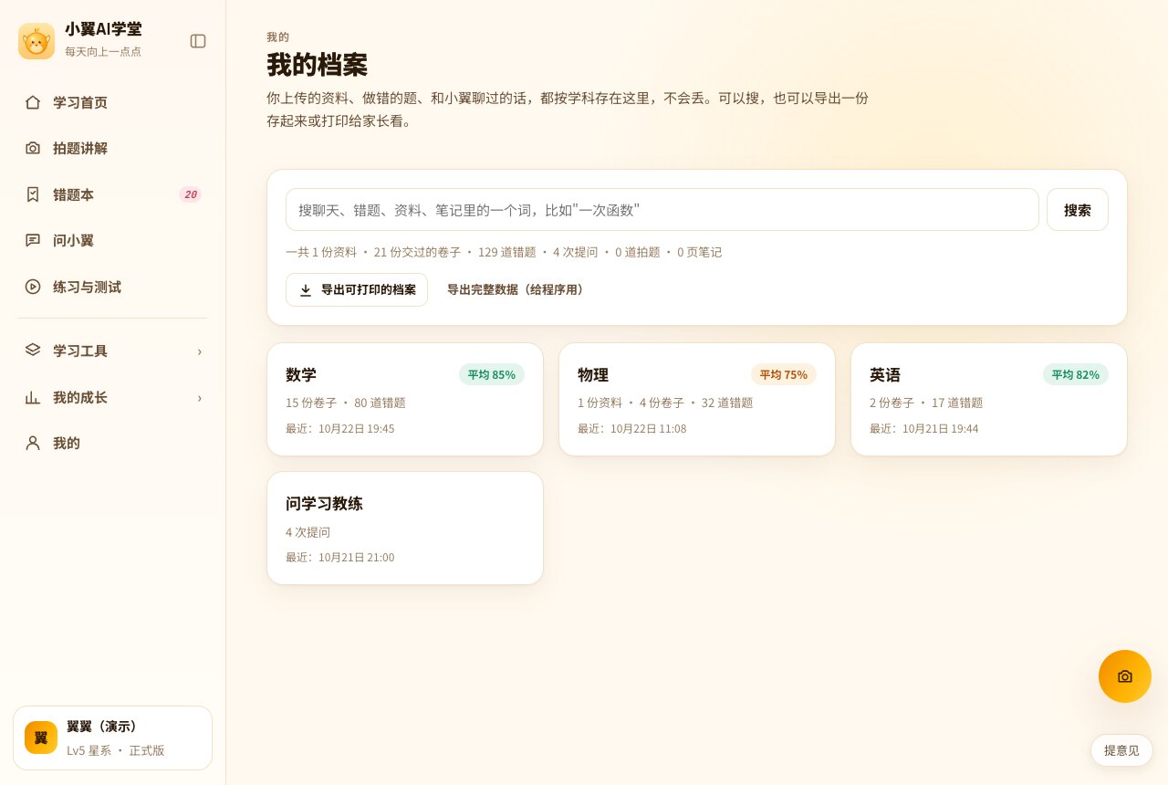Click the chat bubble icon beside 问小翼

[33, 240]
